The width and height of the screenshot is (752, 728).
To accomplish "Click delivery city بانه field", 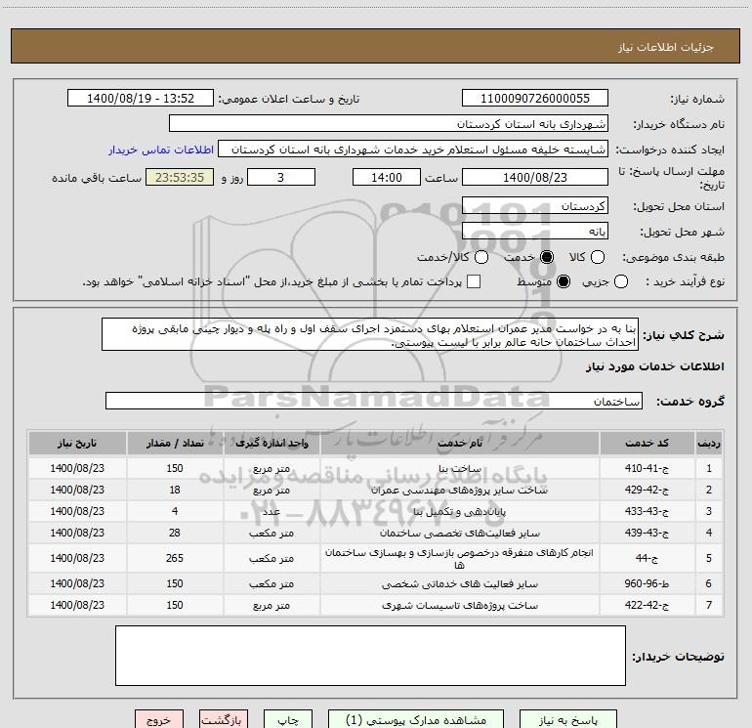I will (535, 232).
